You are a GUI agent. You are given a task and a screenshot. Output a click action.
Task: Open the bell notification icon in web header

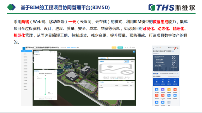(128, 47)
